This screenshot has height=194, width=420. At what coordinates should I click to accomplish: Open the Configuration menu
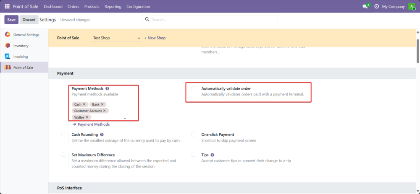coord(138,7)
